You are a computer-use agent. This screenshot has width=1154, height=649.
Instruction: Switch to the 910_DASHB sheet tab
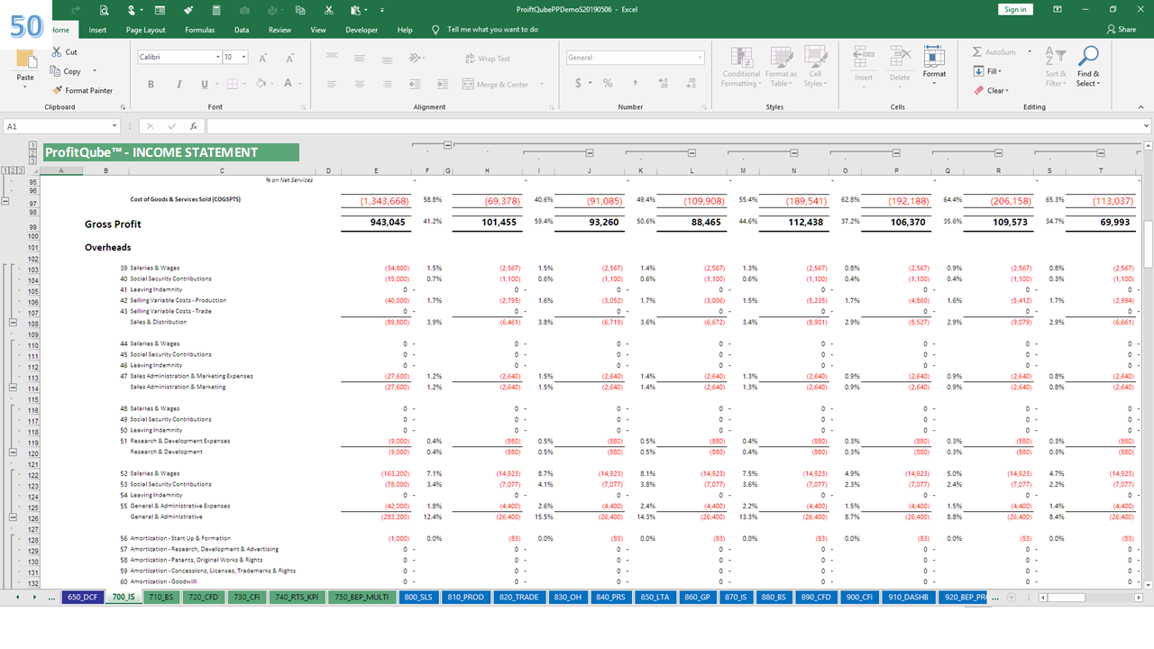[908, 597]
